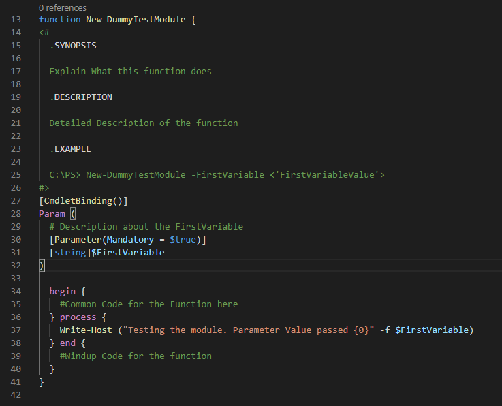
Task: Click the Write-Host command
Action: (85, 330)
